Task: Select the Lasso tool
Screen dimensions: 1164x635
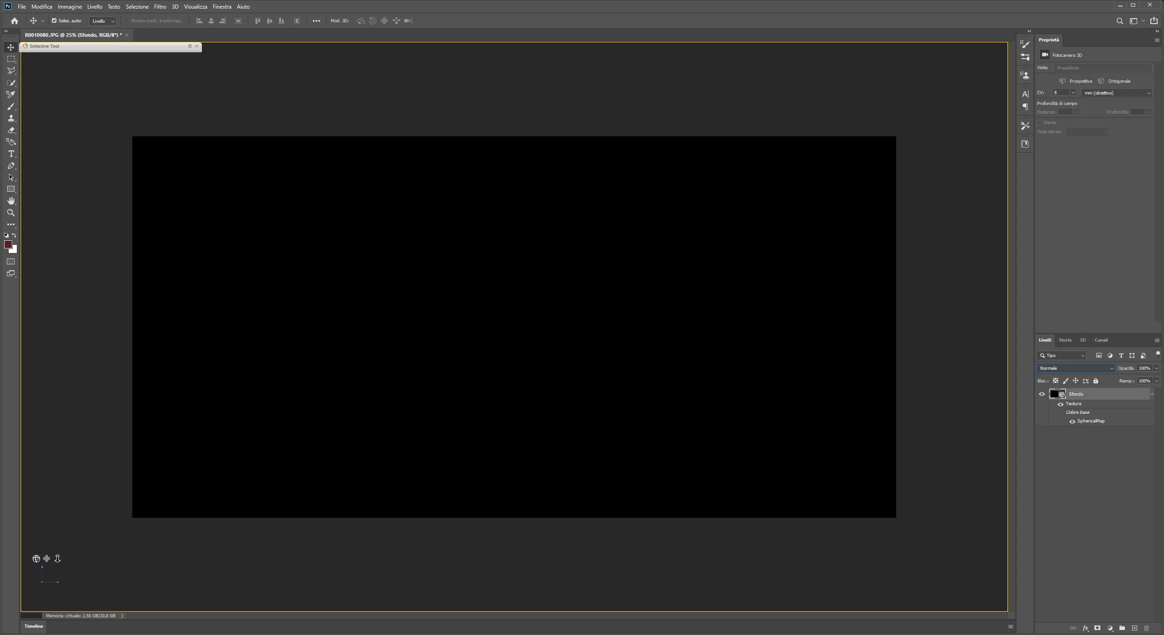Action: coord(11,71)
